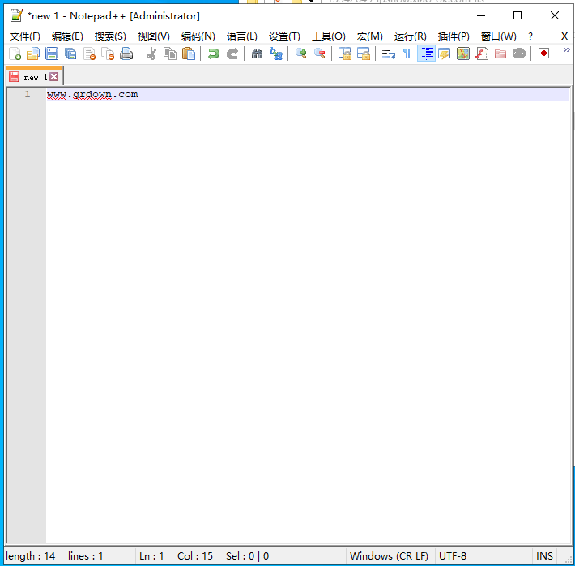Viewport: 575px width, 566px height.
Task: Click the Zoom in toolbar icon
Action: 300,54
